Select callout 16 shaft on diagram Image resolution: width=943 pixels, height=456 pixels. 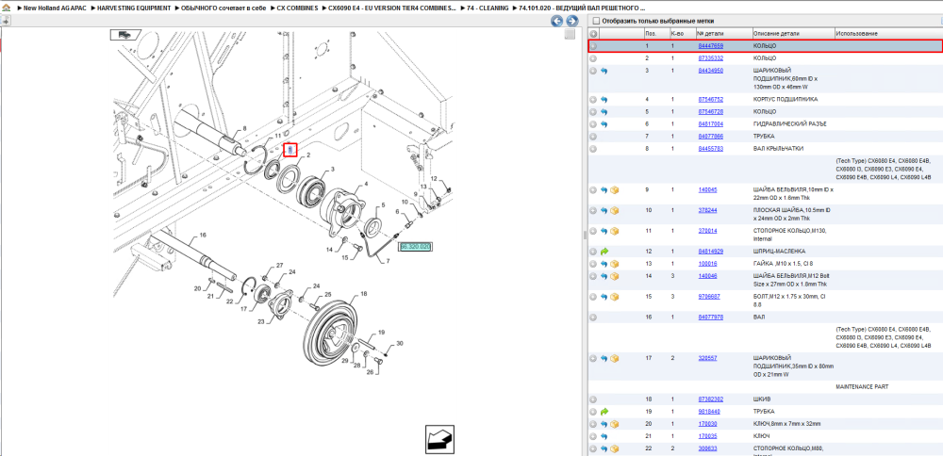click(203, 235)
